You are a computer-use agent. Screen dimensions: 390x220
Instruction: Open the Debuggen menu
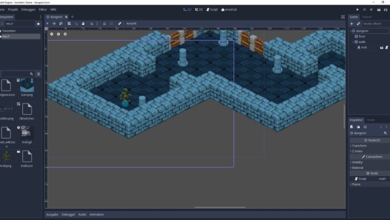pos(28,9)
